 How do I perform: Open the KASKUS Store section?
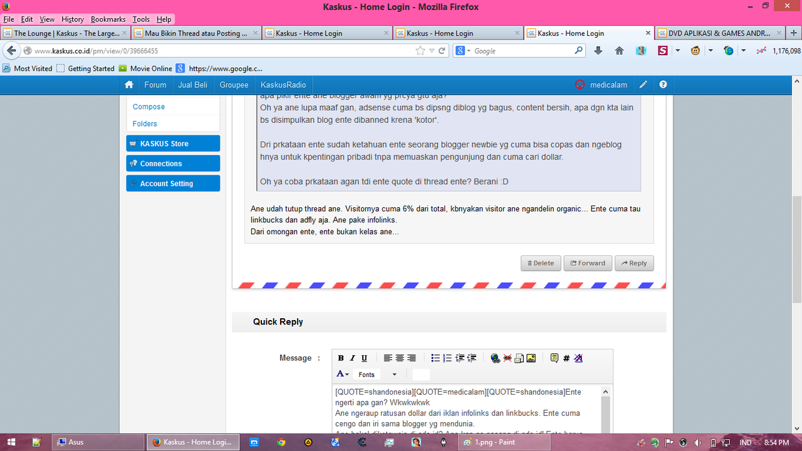tap(173, 143)
